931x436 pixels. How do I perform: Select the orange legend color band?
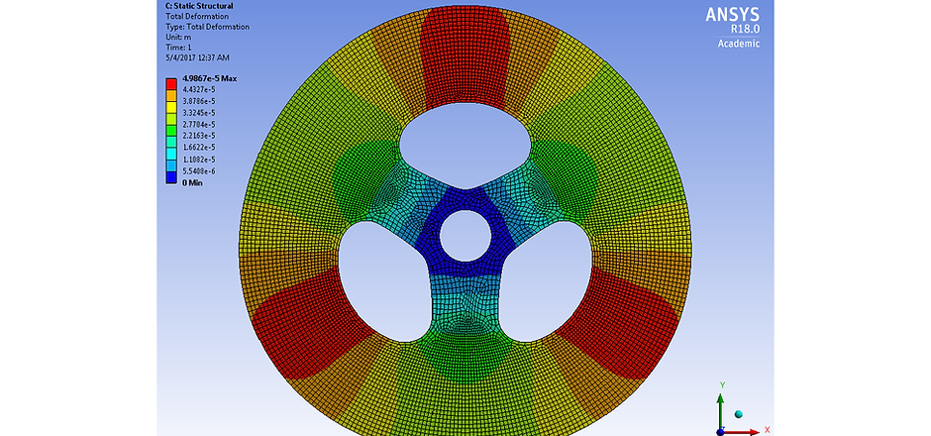(171, 96)
